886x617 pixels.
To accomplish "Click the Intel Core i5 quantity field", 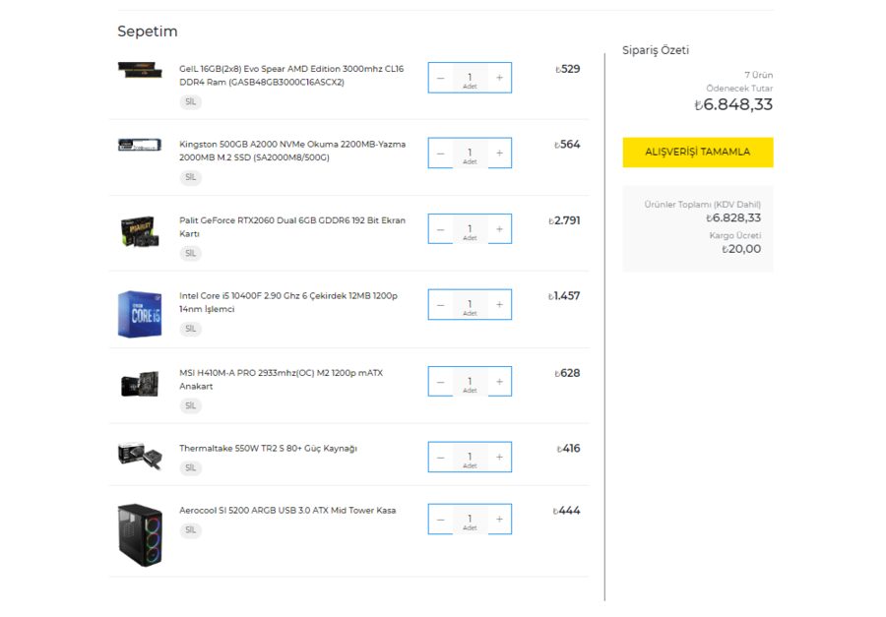I will 471,306.
